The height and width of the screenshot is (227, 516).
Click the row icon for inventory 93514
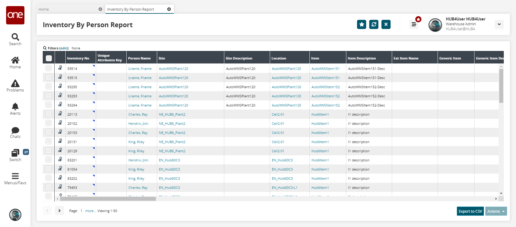pos(60,68)
